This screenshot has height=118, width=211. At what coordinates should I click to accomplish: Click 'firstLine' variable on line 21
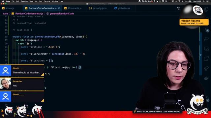point(36,47)
